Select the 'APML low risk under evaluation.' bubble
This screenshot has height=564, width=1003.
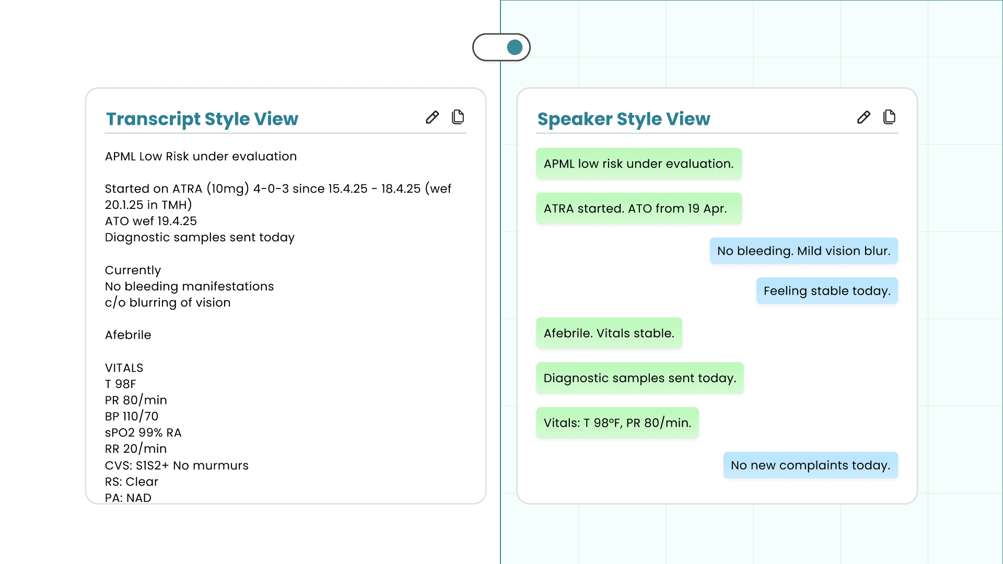638,164
